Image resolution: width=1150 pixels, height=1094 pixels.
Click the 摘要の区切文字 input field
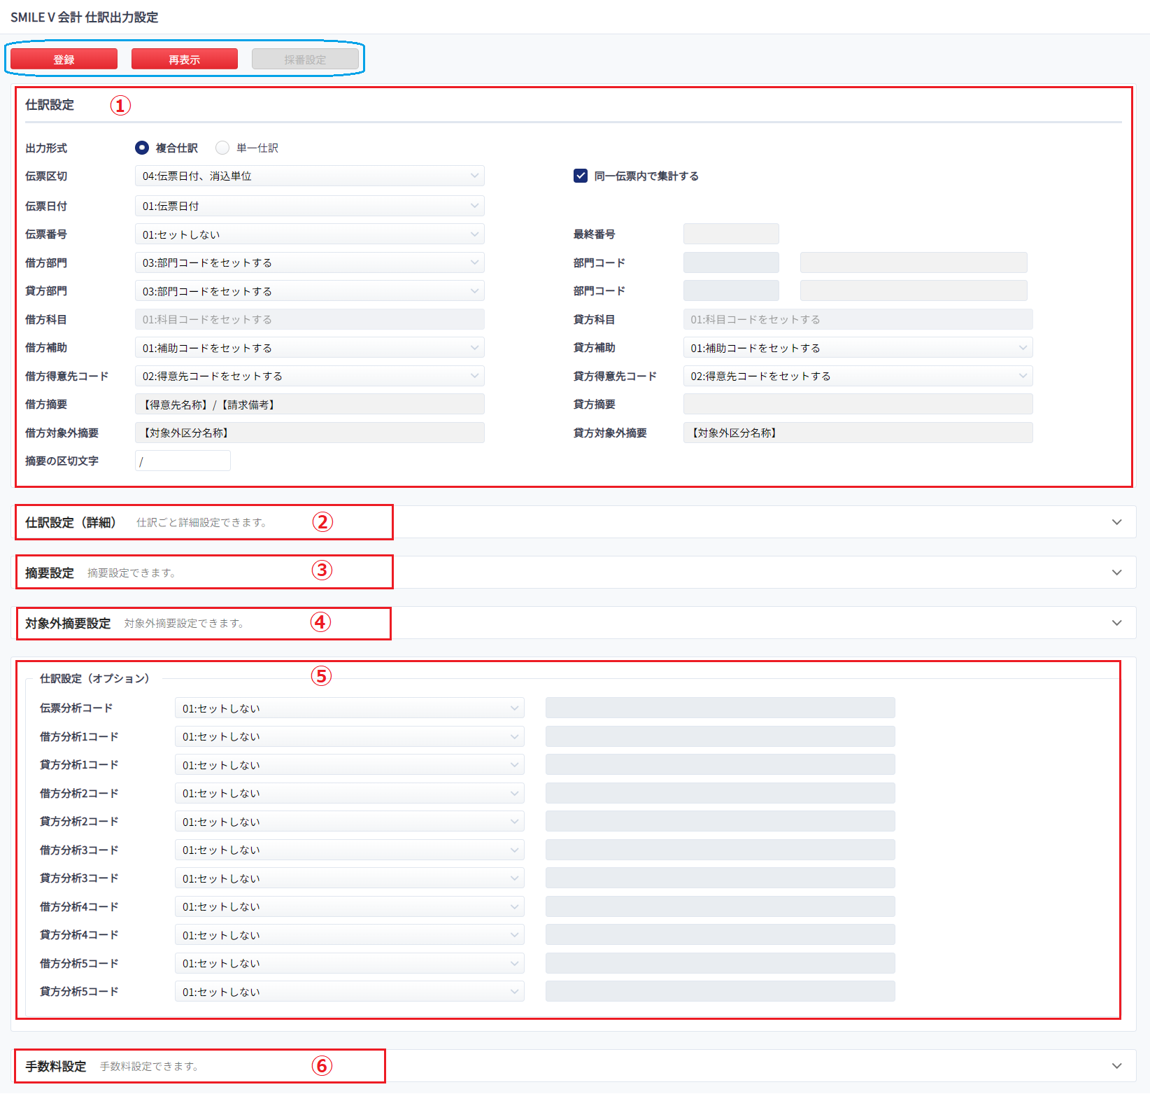point(183,461)
